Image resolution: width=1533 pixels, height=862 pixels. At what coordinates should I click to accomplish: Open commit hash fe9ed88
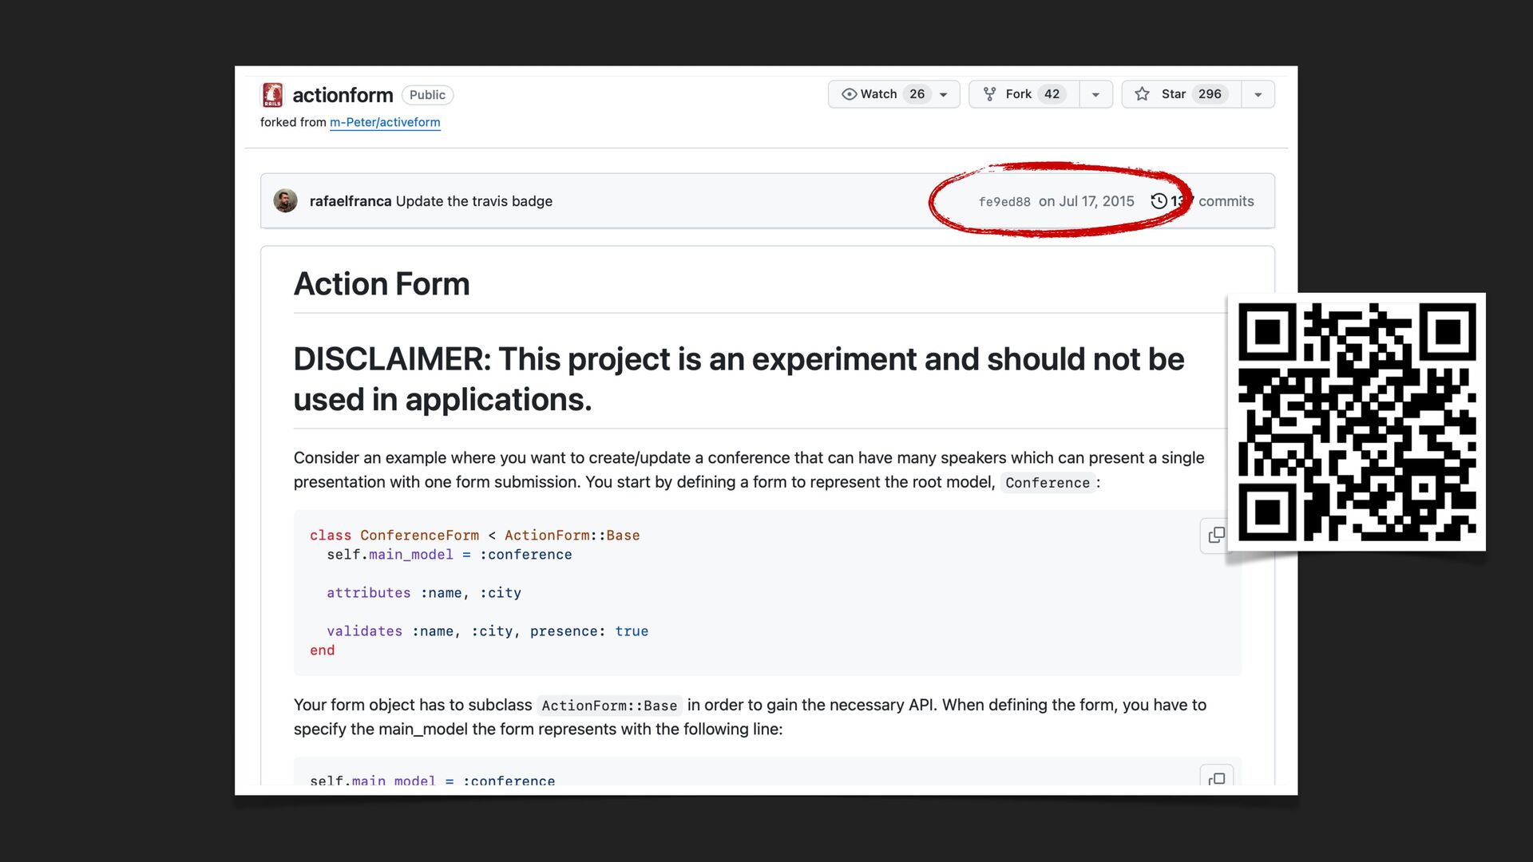[x=1004, y=202]
